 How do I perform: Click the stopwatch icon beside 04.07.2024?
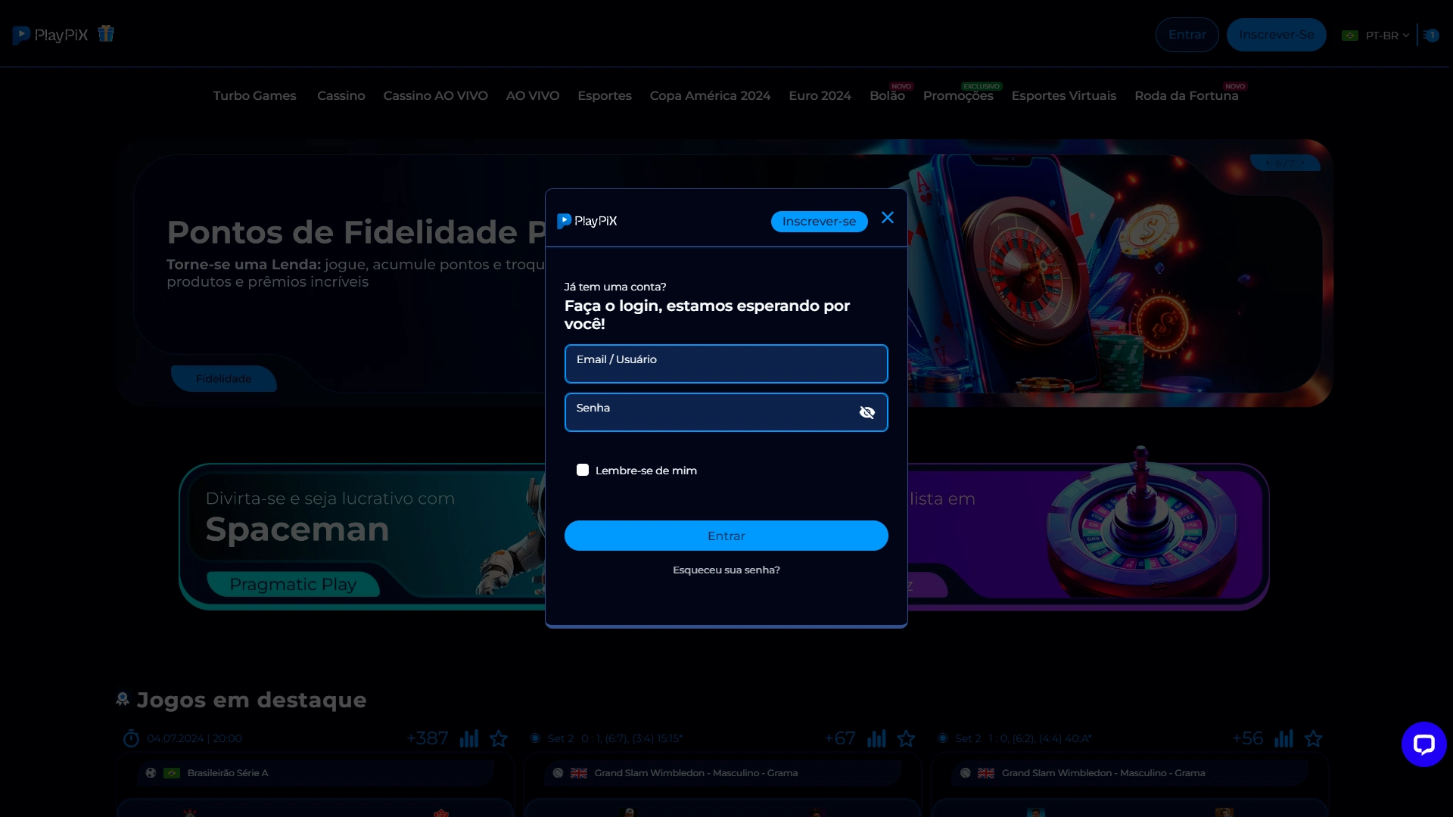[x=131, y=738]
